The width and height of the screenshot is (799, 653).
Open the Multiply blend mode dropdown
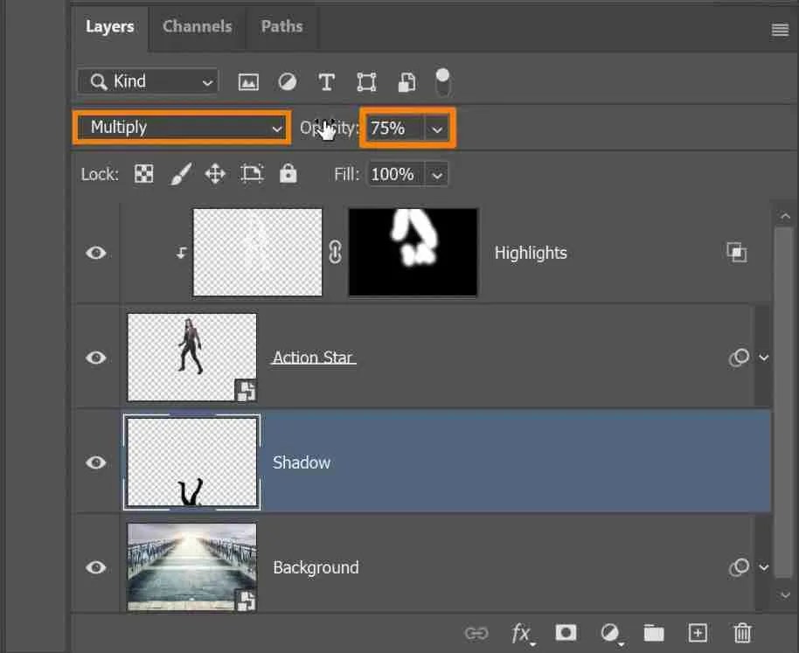[181, 127]
